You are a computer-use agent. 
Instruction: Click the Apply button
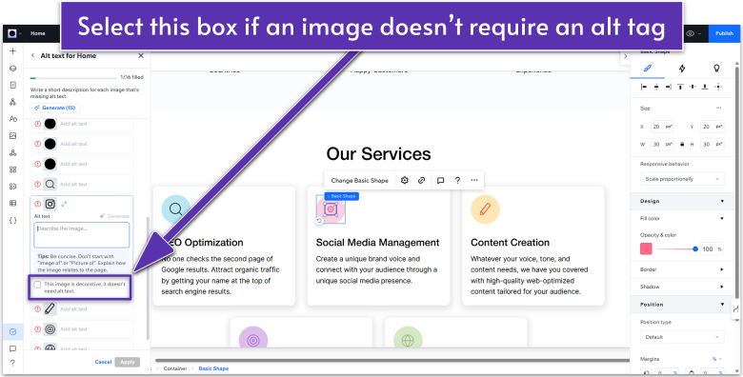click(128, 362)
